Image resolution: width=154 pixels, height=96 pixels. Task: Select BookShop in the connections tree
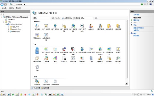tap(16, 32)
